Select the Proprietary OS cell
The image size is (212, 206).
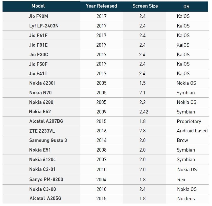tap(189, 122)
